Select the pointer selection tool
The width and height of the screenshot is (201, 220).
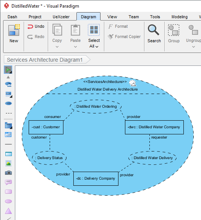pos(8,70)
